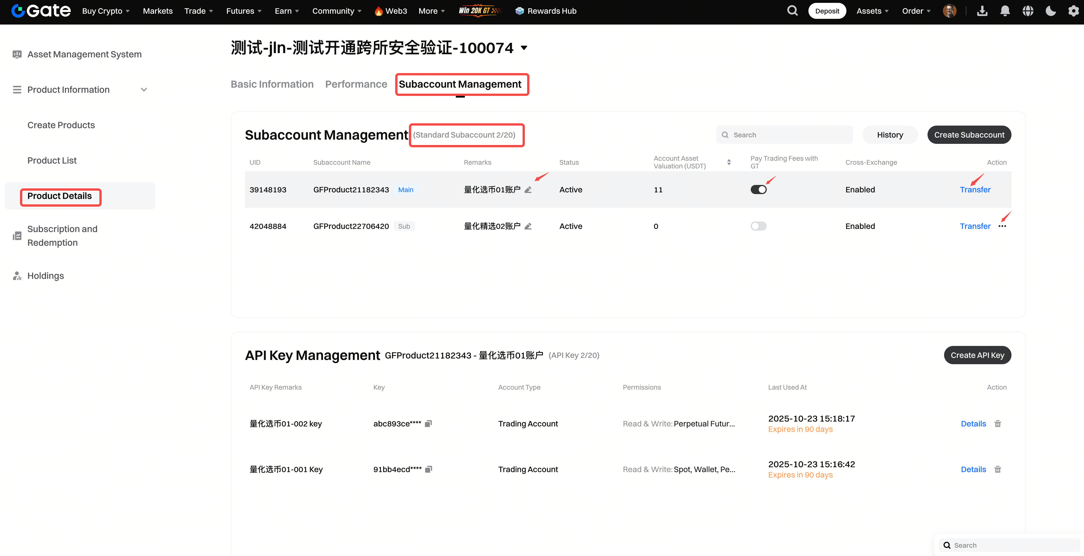1084x556 pixels.
Task: Click the download app icon
Action: 982,11
